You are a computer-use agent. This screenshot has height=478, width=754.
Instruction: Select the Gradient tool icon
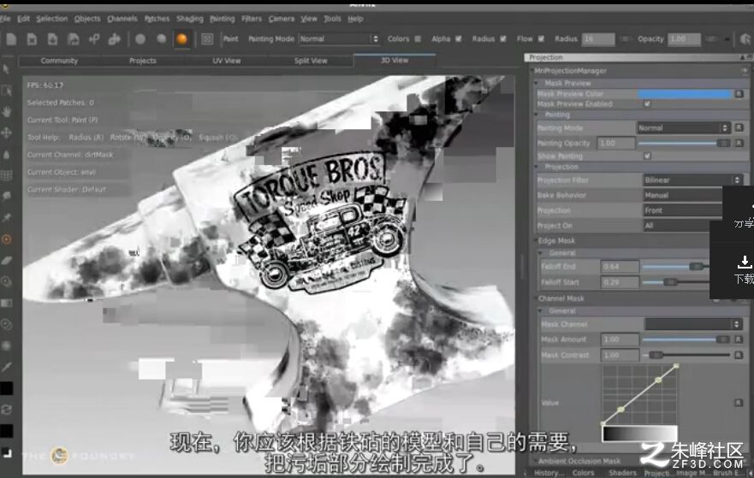6,304
